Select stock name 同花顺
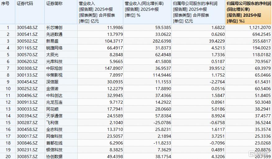 click(52, 109)
